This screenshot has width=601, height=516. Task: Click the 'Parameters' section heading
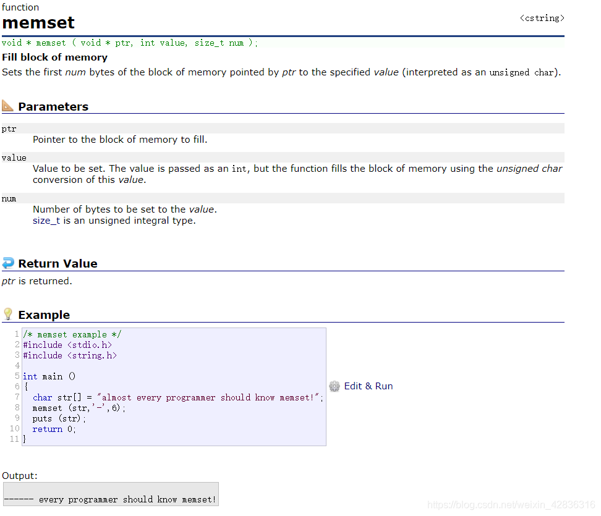click(x=53, y=106)
